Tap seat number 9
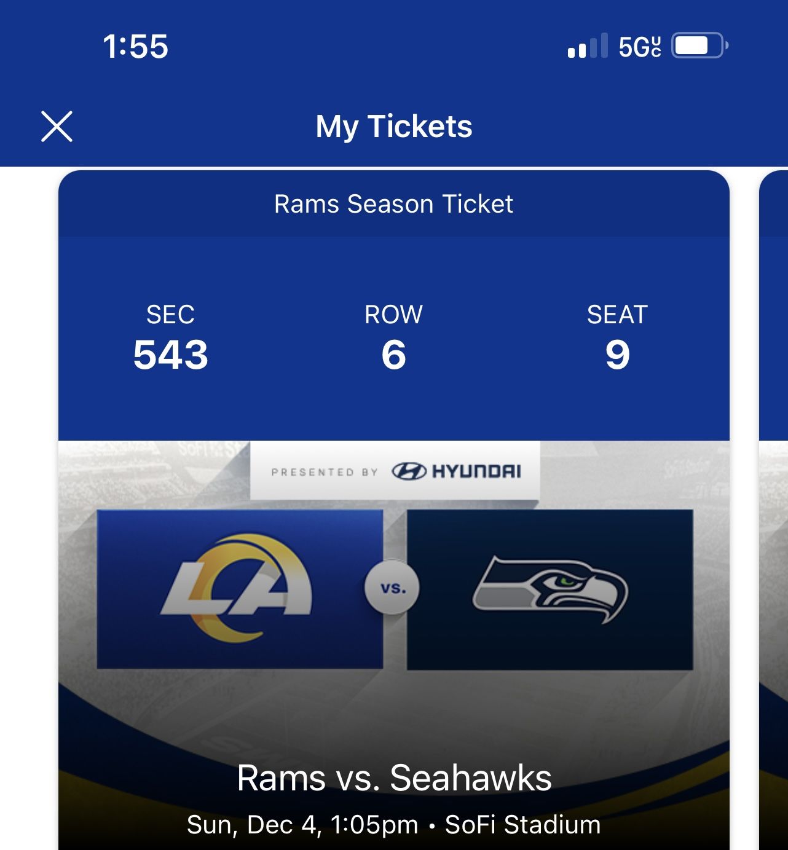This screenshot has width=788, height=850. pyautogui.click(x=617, y=355)
